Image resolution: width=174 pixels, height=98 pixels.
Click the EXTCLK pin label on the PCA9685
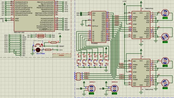tap(95, 26)
